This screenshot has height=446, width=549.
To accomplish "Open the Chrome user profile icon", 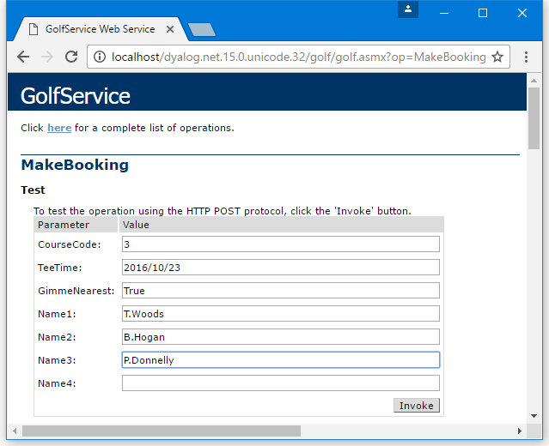I will (408, 9).
